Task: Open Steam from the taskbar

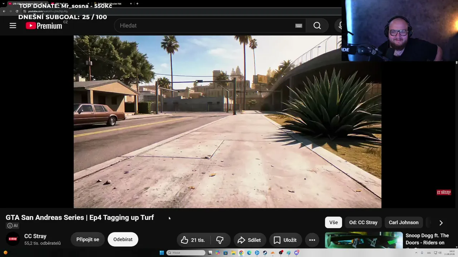Action: [265, 253]
